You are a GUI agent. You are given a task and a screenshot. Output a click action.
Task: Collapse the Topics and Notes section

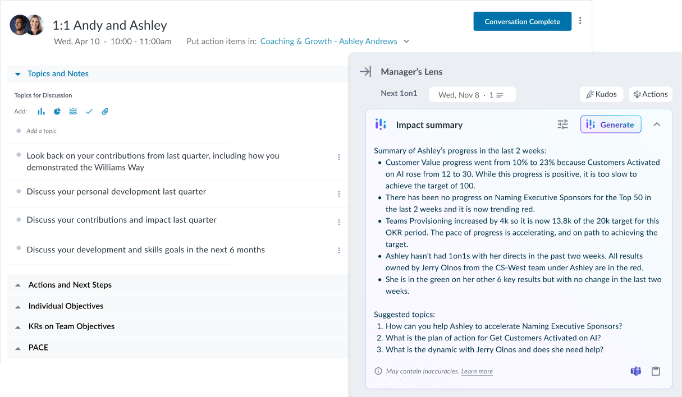[x=17, y=73]
